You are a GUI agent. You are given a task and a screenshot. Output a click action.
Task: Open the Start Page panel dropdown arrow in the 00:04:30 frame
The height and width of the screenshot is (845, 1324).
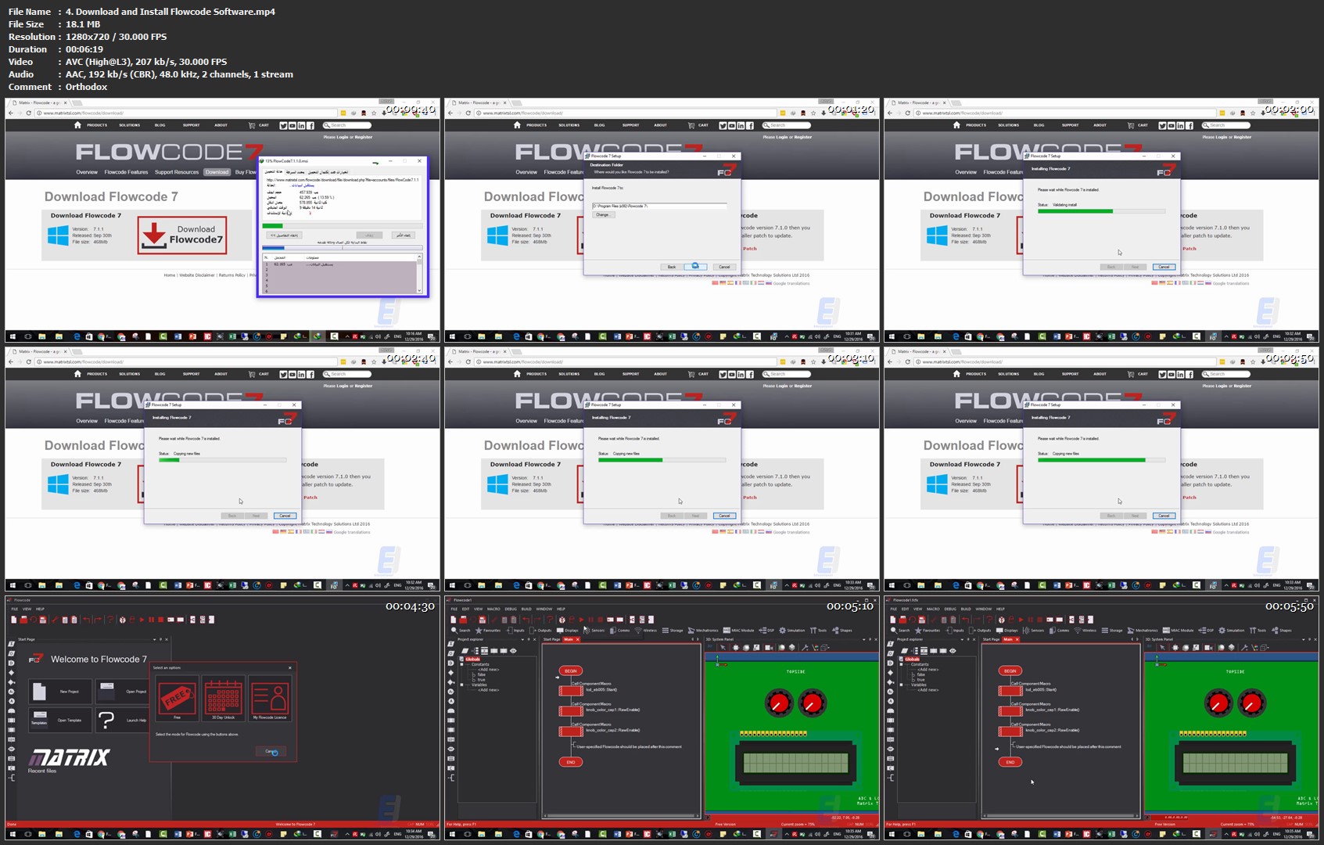pos(154,639)
